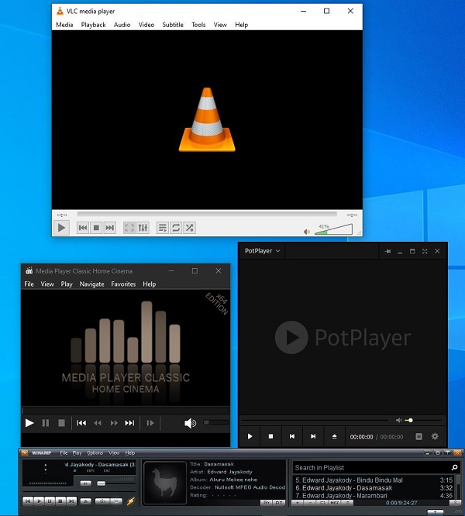Open the VLC Help menu
465x516 pixels.
point(241,25)
